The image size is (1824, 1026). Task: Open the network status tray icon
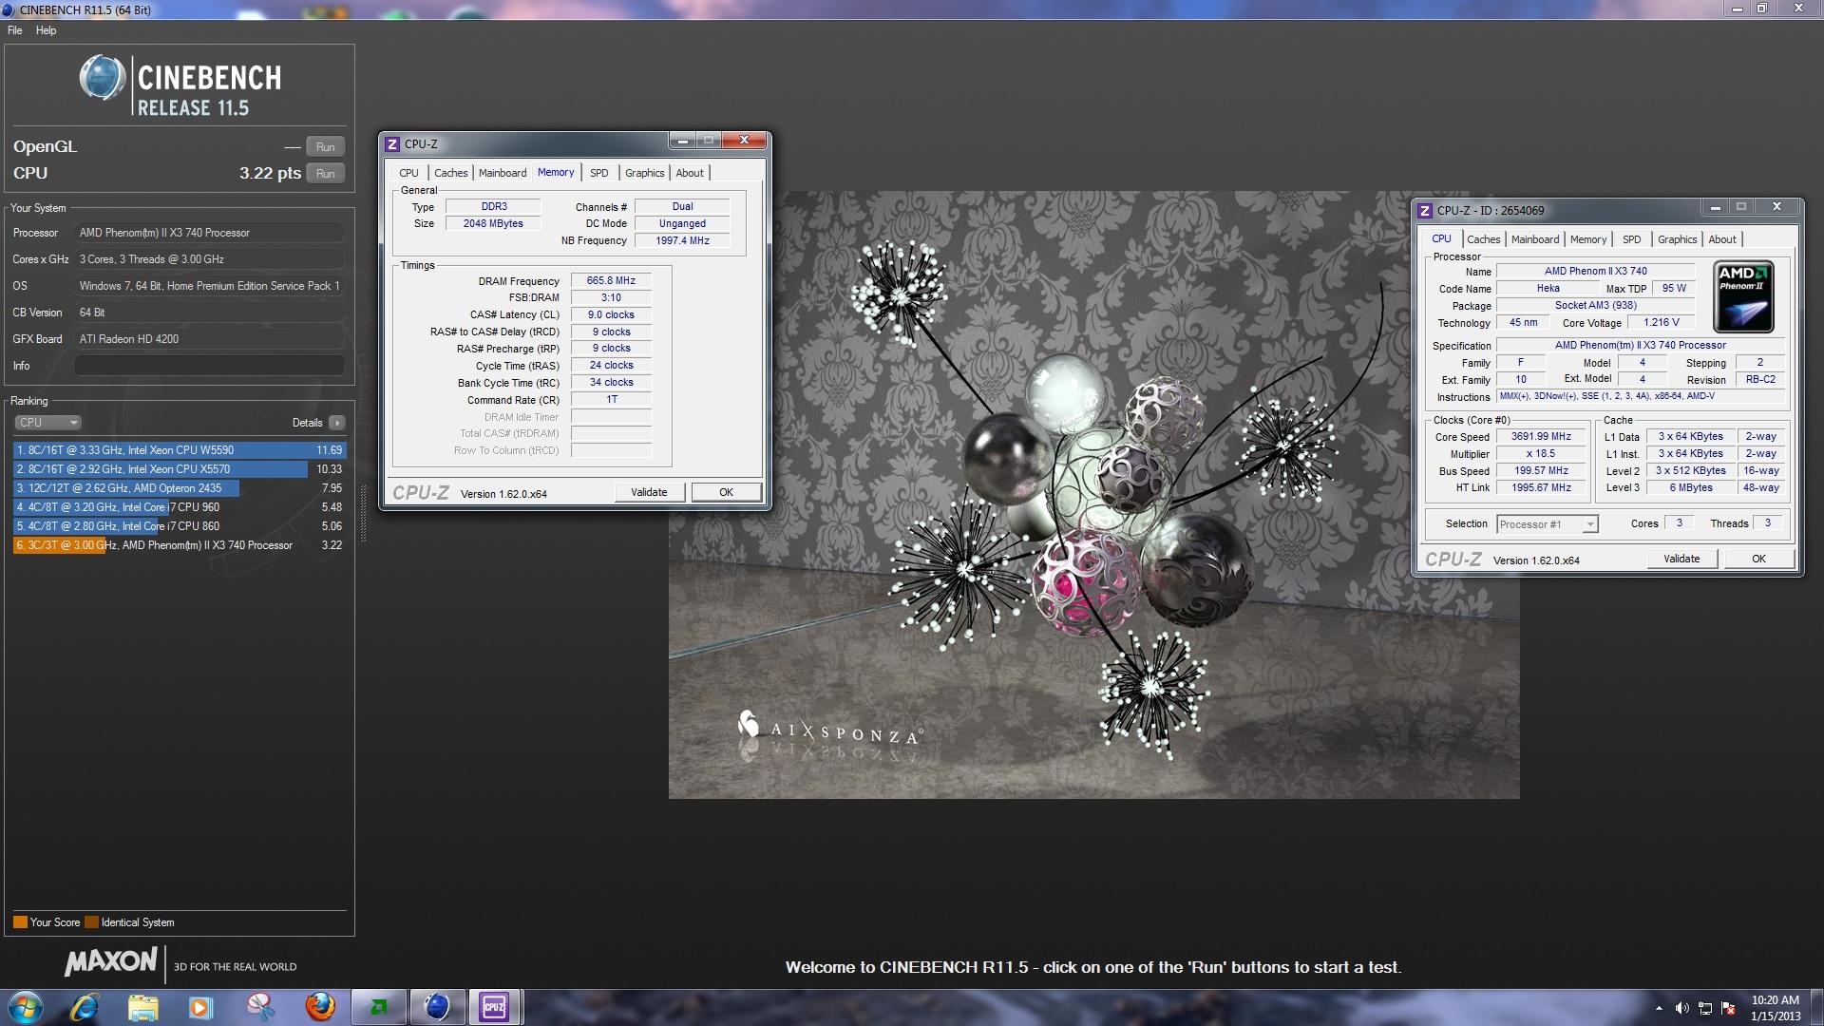click(x=1705, y=1008)
